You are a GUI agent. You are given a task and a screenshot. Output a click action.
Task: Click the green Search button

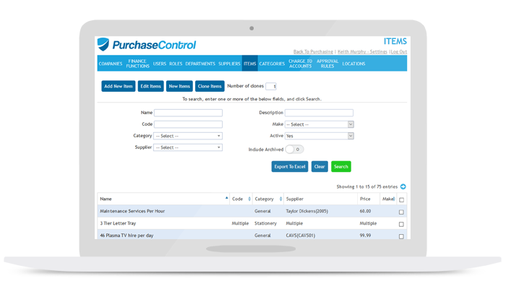click(341, 166)
